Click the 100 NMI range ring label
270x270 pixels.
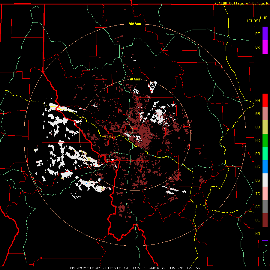click(135, 24)
